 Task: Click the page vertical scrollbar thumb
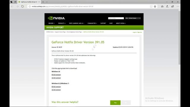179,38
